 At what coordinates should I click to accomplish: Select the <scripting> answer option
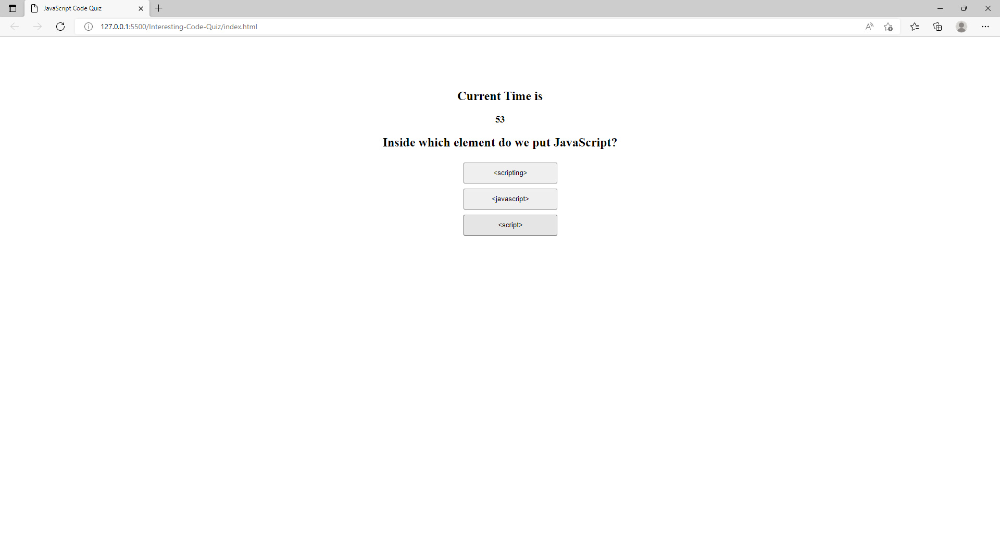point(510,173)
